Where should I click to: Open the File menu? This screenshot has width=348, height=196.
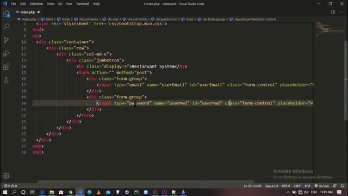pos(14,4)
